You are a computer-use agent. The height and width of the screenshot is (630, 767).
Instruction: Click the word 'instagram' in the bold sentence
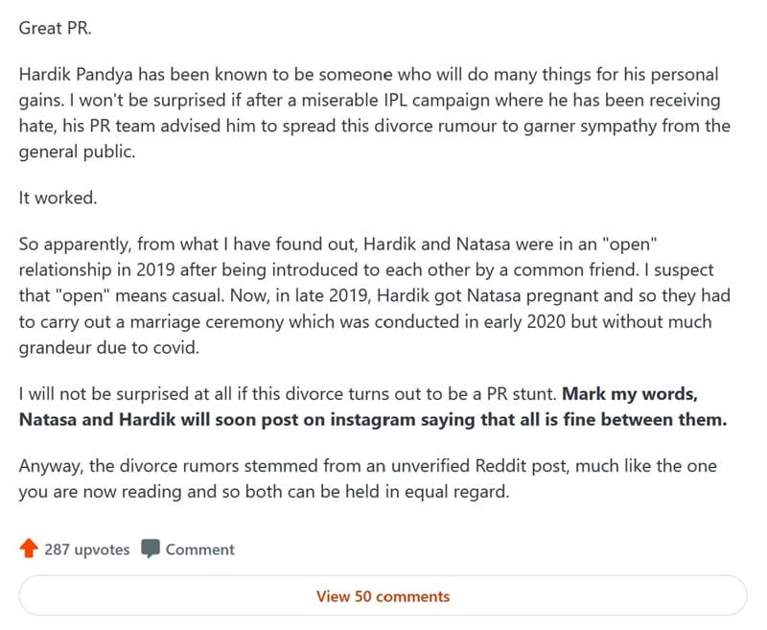(x=373, y=420)
